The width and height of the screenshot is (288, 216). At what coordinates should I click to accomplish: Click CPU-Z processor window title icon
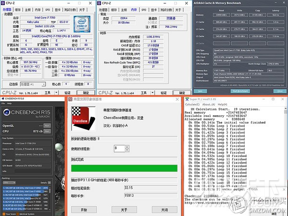pyautogui.click(x=3, y=3)
